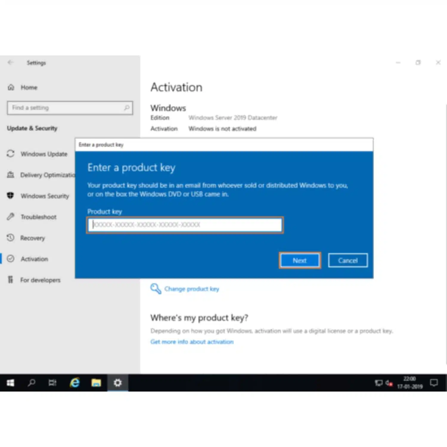This screenshot has width=447, height=447.
Task: Click the volume tray icon
Action: coord(389,383)
